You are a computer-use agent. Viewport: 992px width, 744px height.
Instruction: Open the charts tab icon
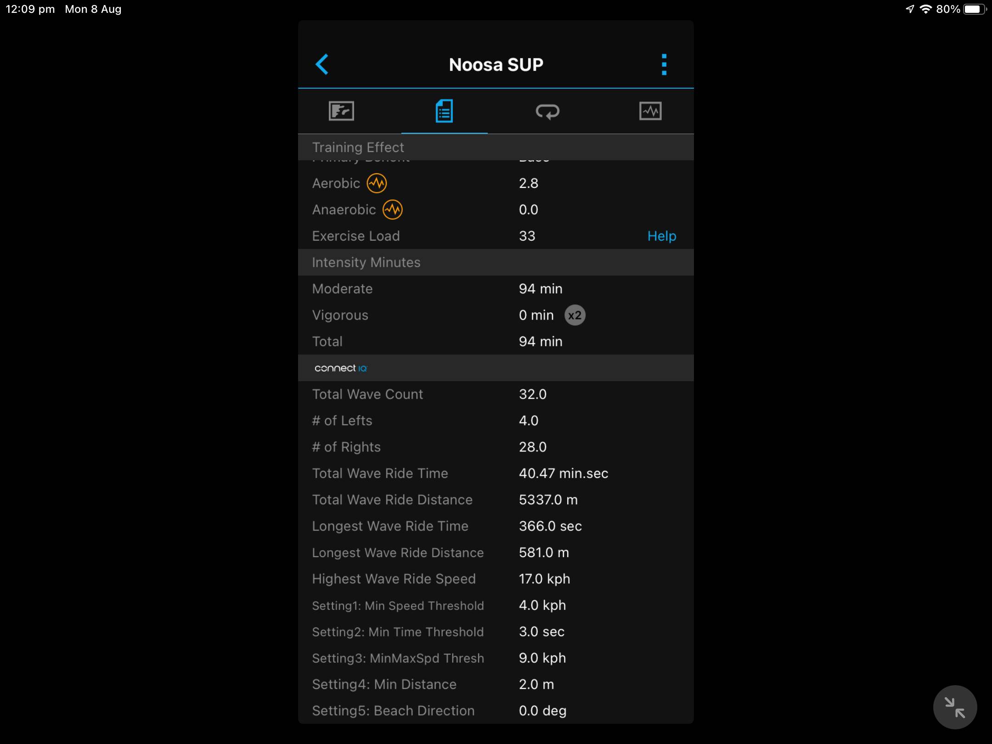click(650, 111)
